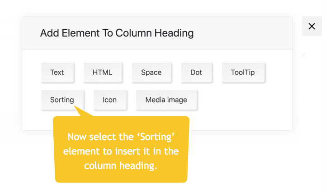Viewport: 335px width, 192px height.
Task: Select the 'Sorting' element button
Action: [x=62, y=100]
